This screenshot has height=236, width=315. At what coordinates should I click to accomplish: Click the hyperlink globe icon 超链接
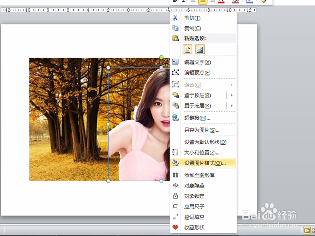(175, 118)
